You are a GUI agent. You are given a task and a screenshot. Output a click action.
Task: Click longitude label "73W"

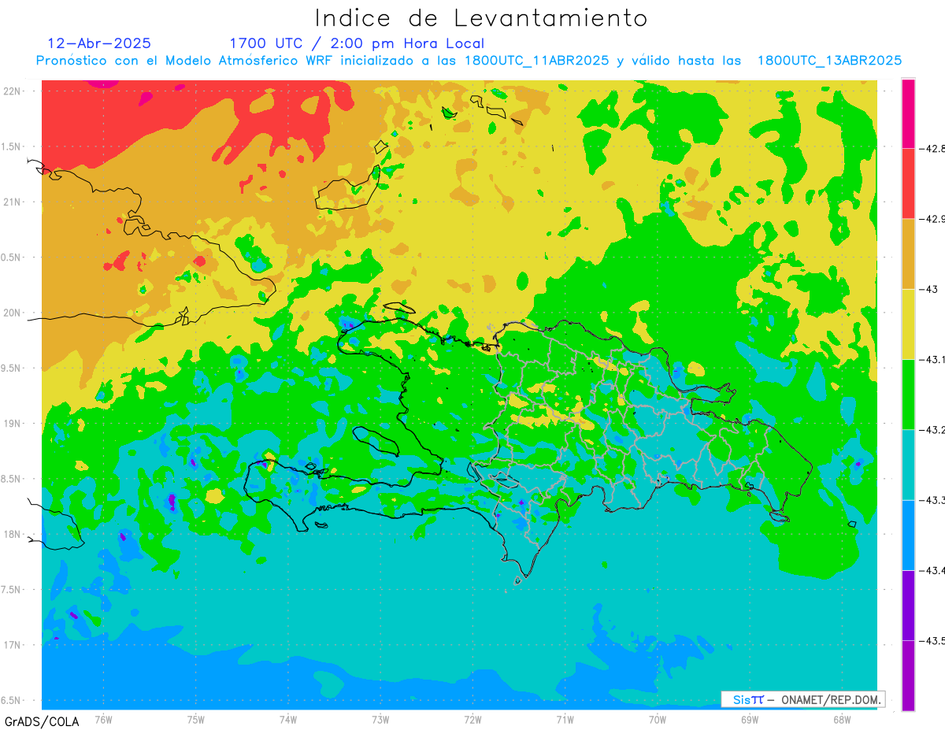[x=380, y=719]
